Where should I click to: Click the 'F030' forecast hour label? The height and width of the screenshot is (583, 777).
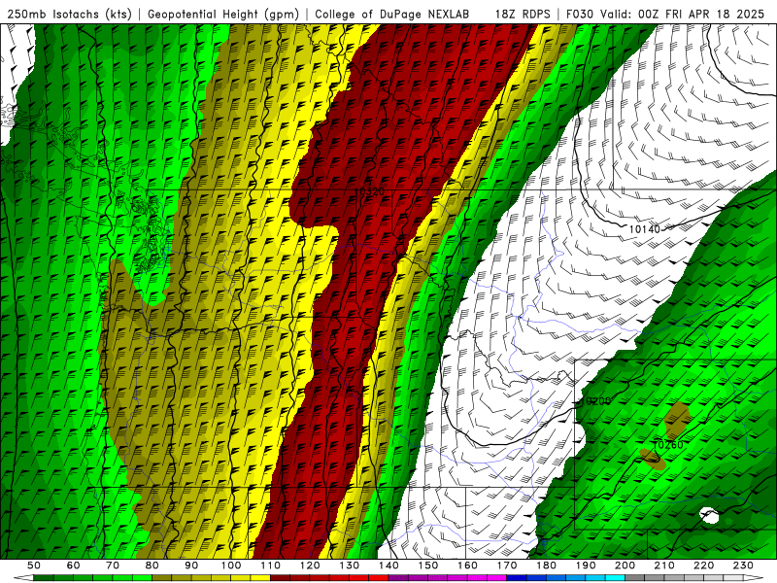pos(579,14)
